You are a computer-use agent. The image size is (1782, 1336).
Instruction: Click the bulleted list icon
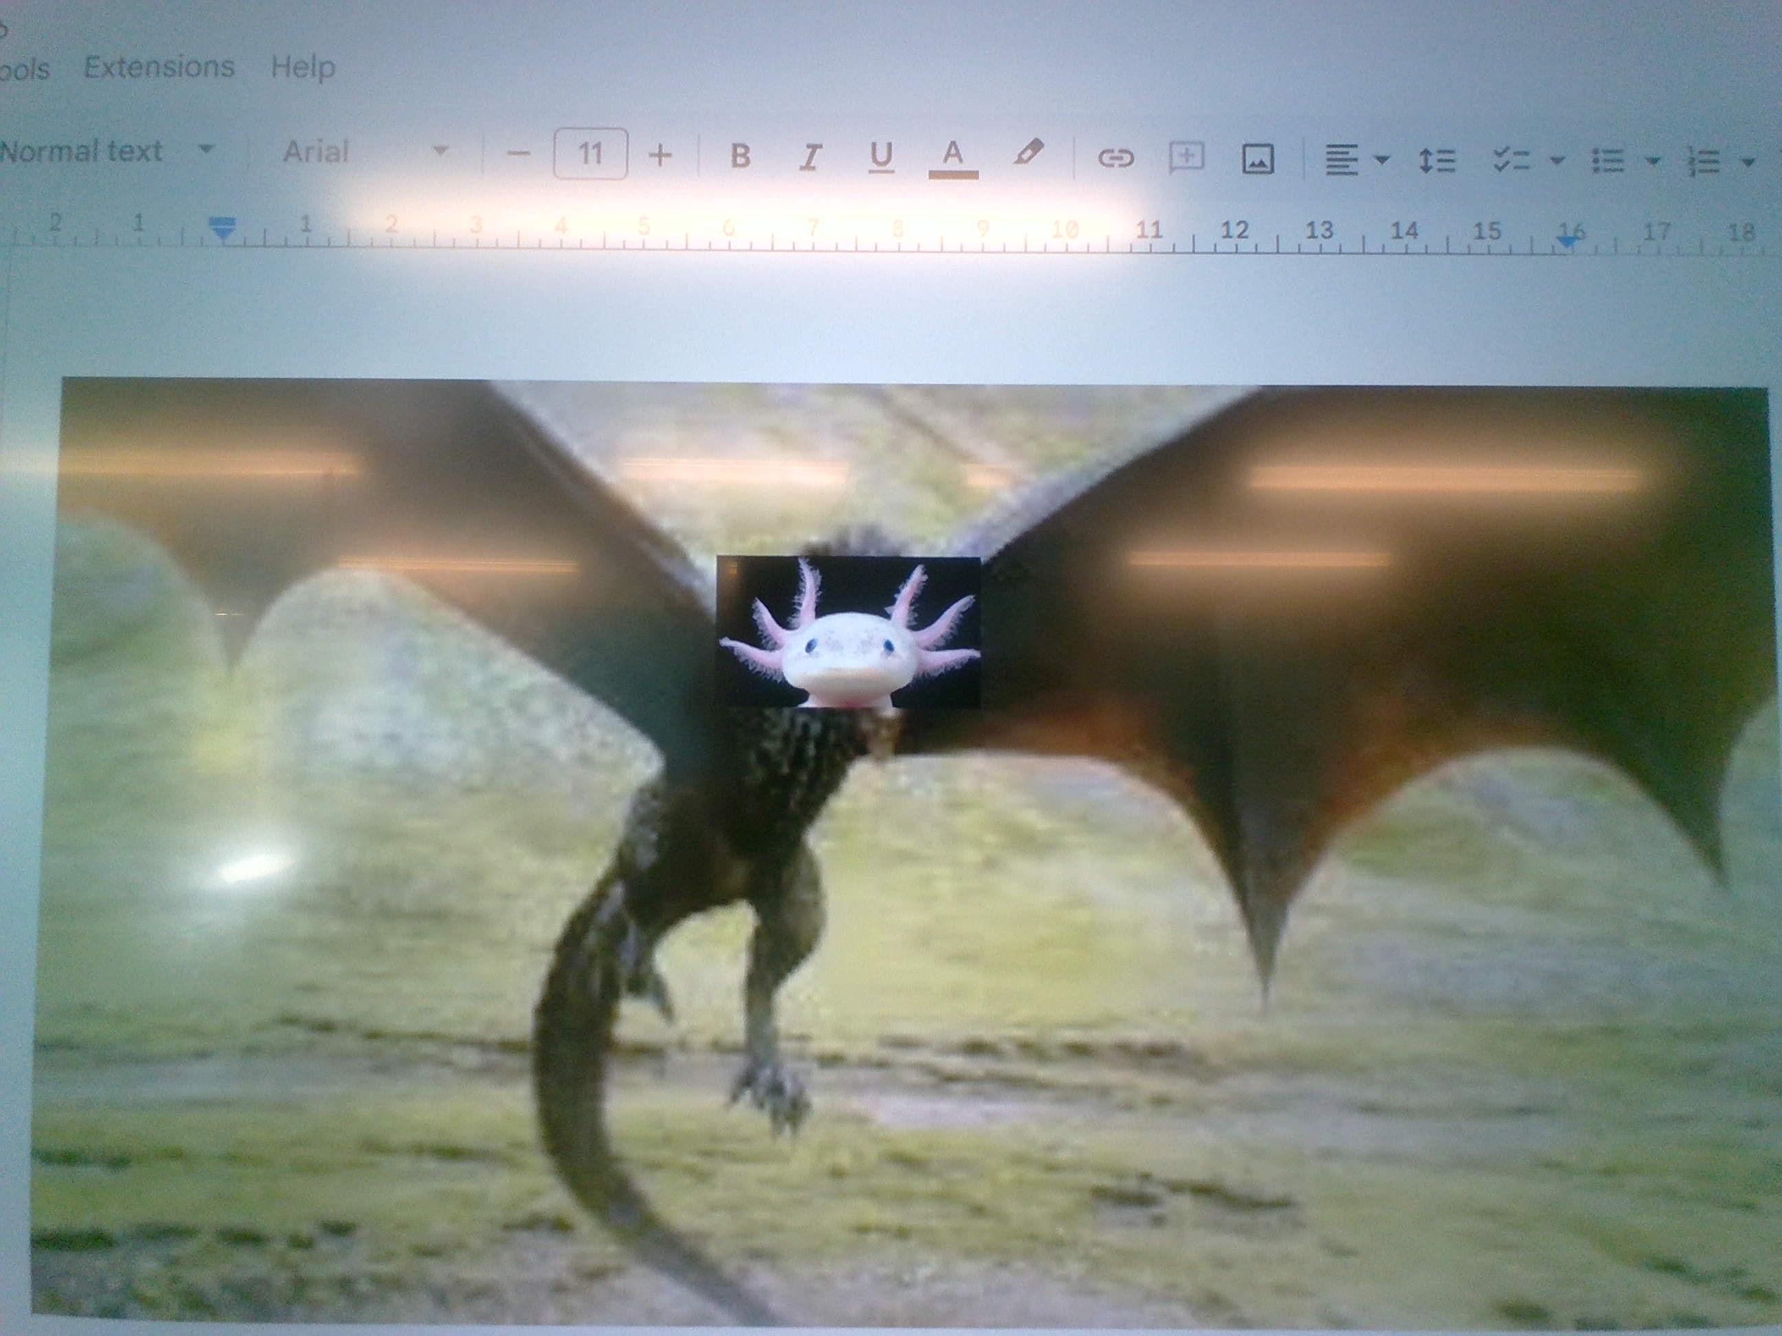pyautogui.click(x=1607, y=160)
